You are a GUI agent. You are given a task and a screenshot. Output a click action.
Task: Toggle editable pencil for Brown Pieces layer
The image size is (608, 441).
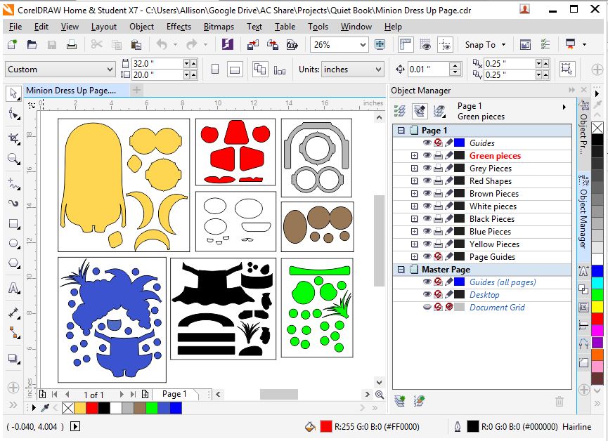coord(448,193)
